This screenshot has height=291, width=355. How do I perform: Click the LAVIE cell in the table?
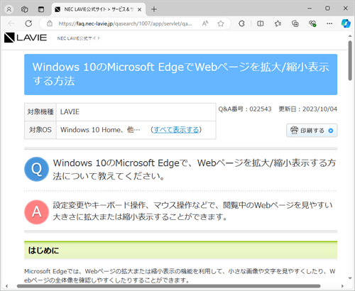(x=136, y=112)
